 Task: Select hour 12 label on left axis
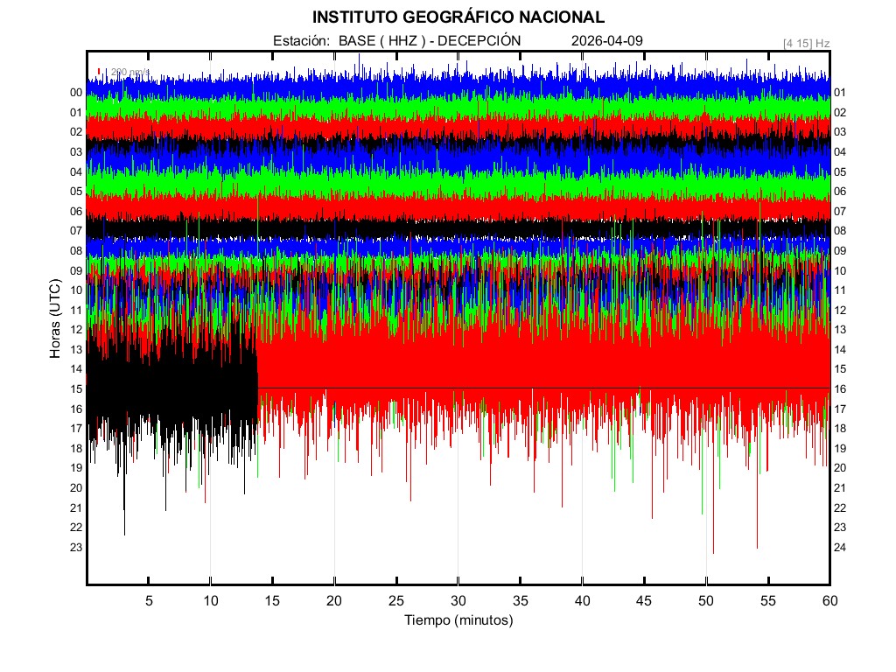tap(76, 330)
